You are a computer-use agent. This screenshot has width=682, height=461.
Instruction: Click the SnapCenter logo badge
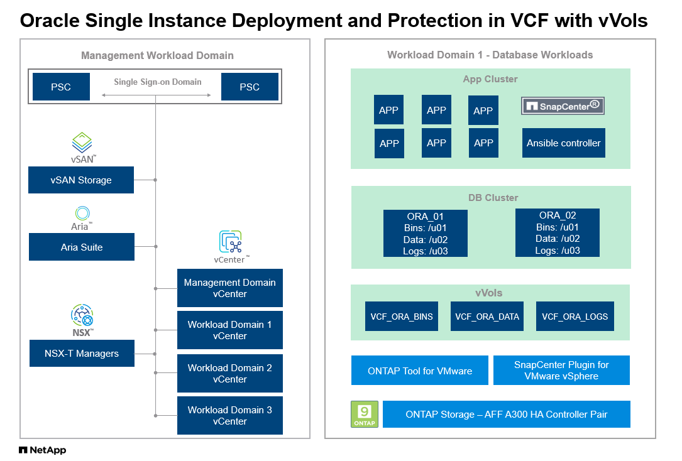pyautogui.click(x=563, y=106)
